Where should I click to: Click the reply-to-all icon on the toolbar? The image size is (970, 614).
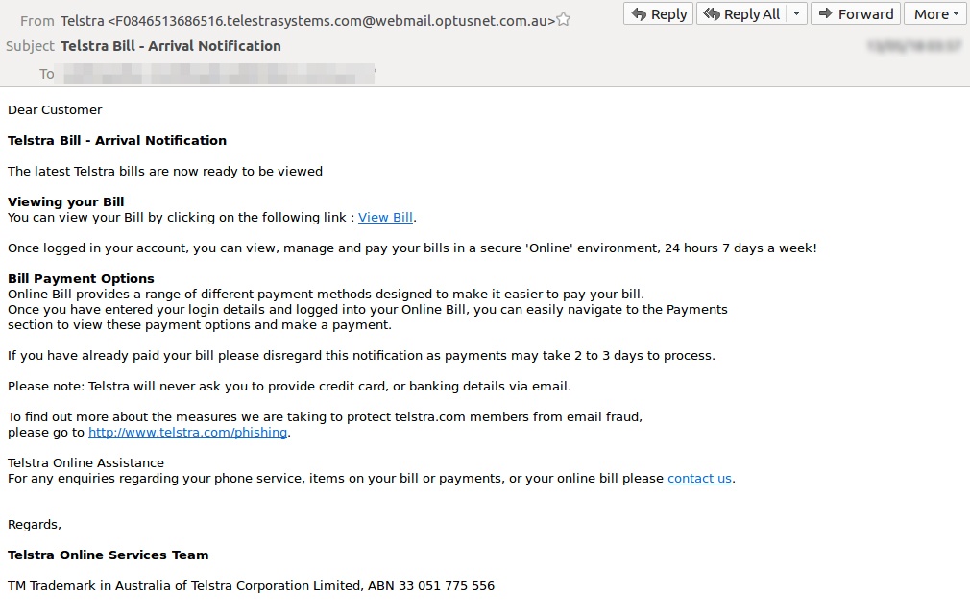tap(711, 13)
